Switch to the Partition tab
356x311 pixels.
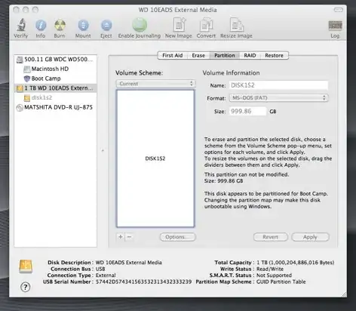click(x=225, y=55)
